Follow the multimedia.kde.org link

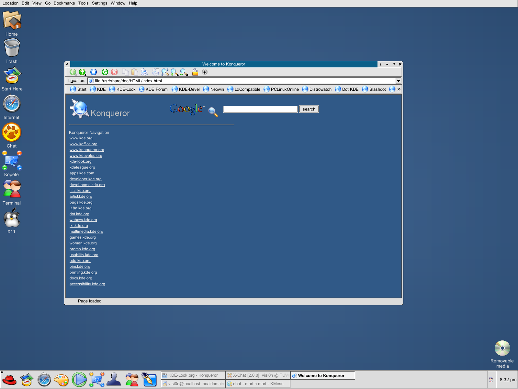click(x=86, y=231)
